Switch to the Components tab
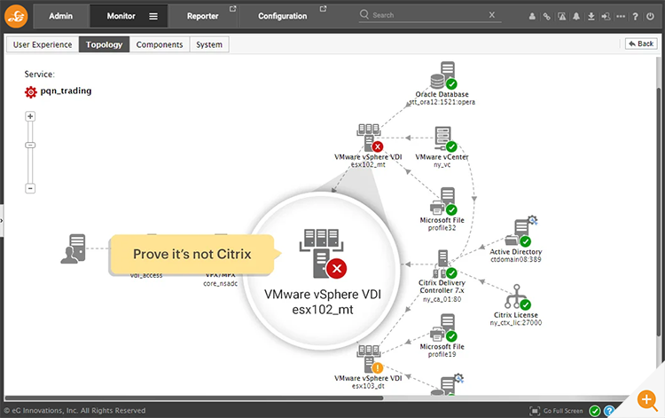This screenshot has height=418, width=665. tap(160, 44)
